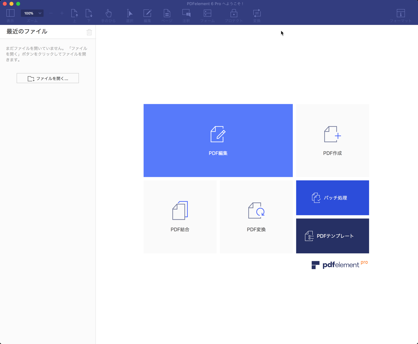The width and height of the screenshot is (418, 344).
Task: Open the バッチ処理 batch process tile
Action: (x=333, y=198)
